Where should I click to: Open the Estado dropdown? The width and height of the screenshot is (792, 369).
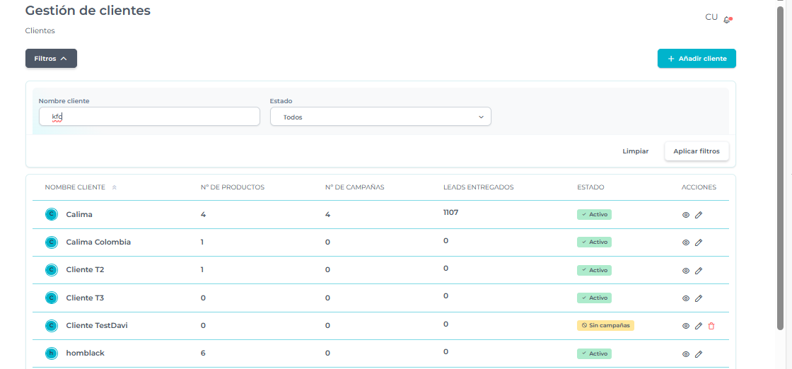point(380,117)
